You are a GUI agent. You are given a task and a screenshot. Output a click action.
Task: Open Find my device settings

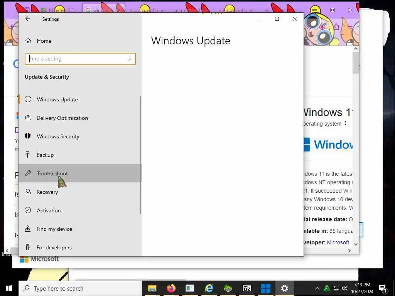coord(80,229)
